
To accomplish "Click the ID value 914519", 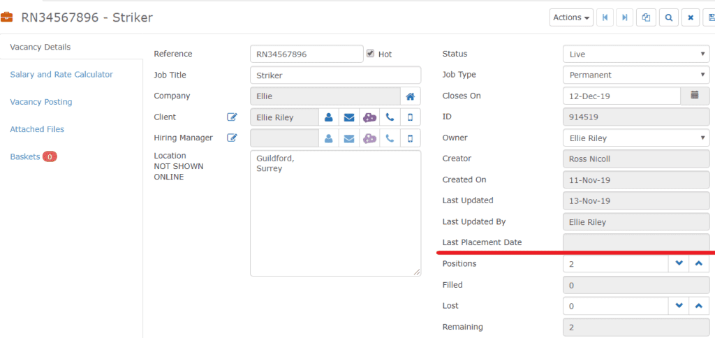I will point(636,117).
